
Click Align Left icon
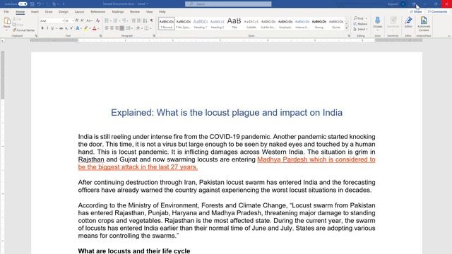(x=107, y=28)
